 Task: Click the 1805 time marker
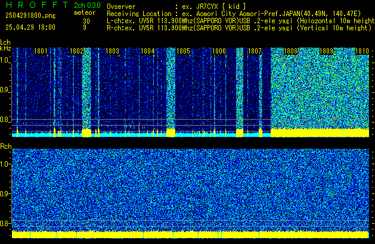tap(183, 51)
